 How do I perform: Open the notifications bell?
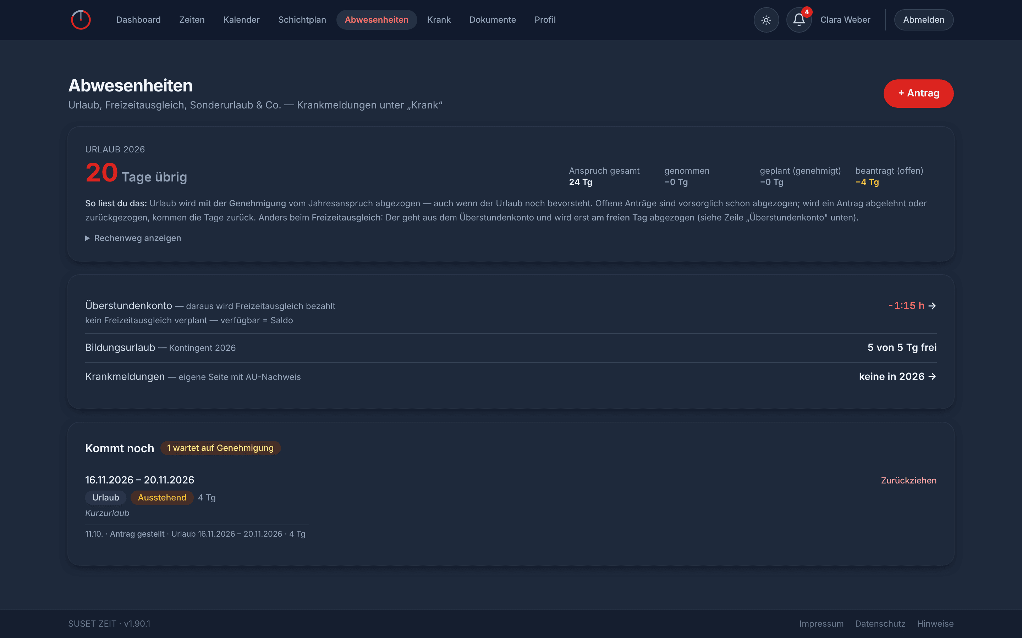[x=798, y=20]
